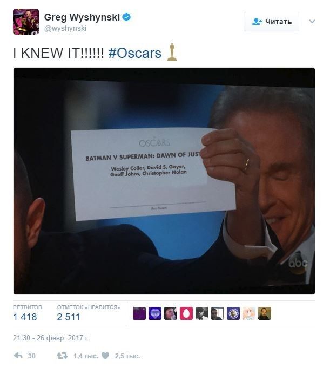View the 1 418 retweets list
The image size is (330, 367).
tap(25, 317)
